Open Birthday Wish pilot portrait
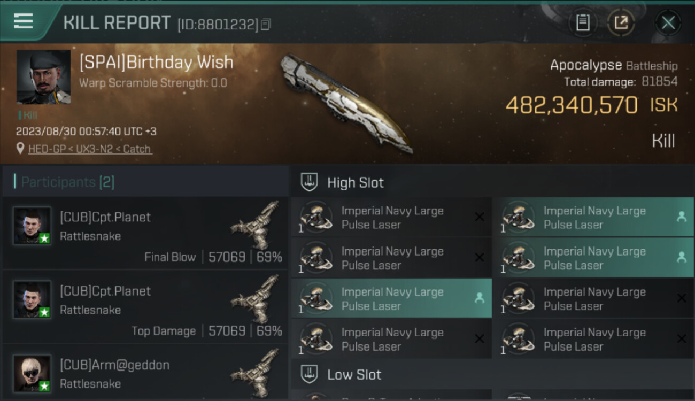 point(43,77)
